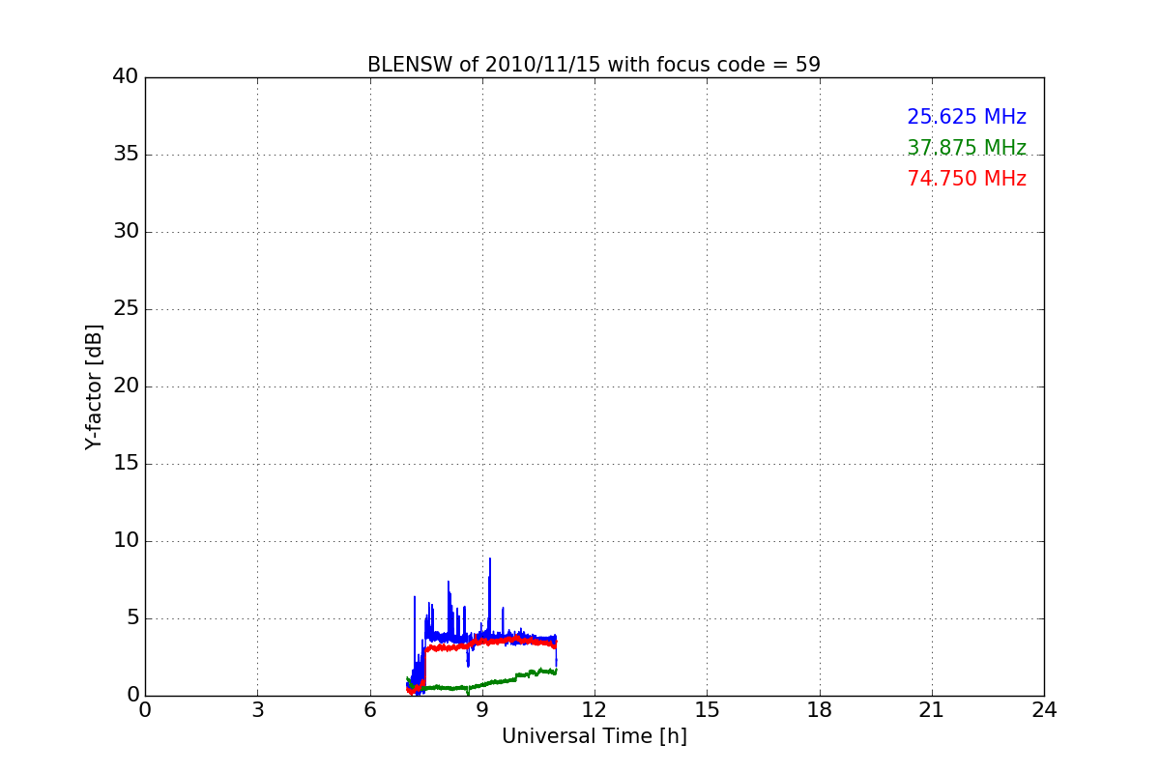Select the blue '25.625 MHz' legend label
Screen dimensions: 1160x773
[x=967, y=117]
